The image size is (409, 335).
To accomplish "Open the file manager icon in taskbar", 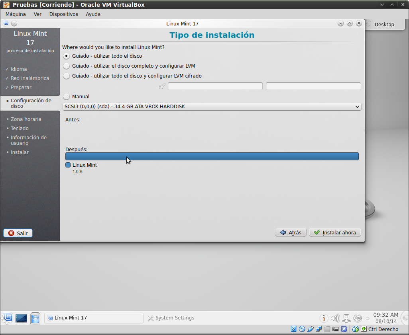I will pos(35,318).
